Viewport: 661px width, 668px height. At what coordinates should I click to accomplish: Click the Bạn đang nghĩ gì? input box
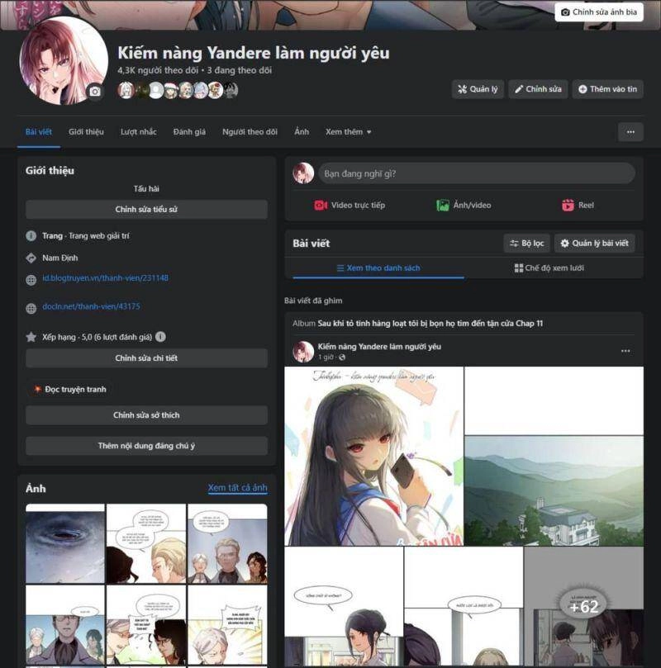[x=476, y=173]
